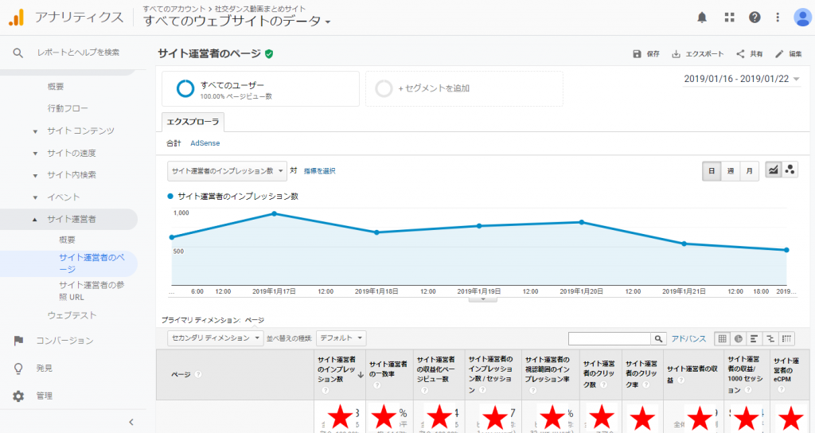Click the motion chart icon
Image resolution: width=815 pixels, height=433 pixels.
click(790, 170)
